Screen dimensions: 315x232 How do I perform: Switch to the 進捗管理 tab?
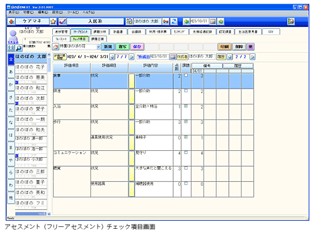pyautogui.click(x=61, y=31)
